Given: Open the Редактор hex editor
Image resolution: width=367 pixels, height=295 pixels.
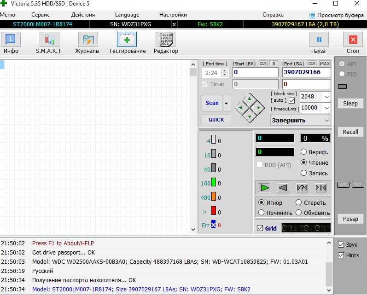Looking at the screenshot, I should point(165,43).
